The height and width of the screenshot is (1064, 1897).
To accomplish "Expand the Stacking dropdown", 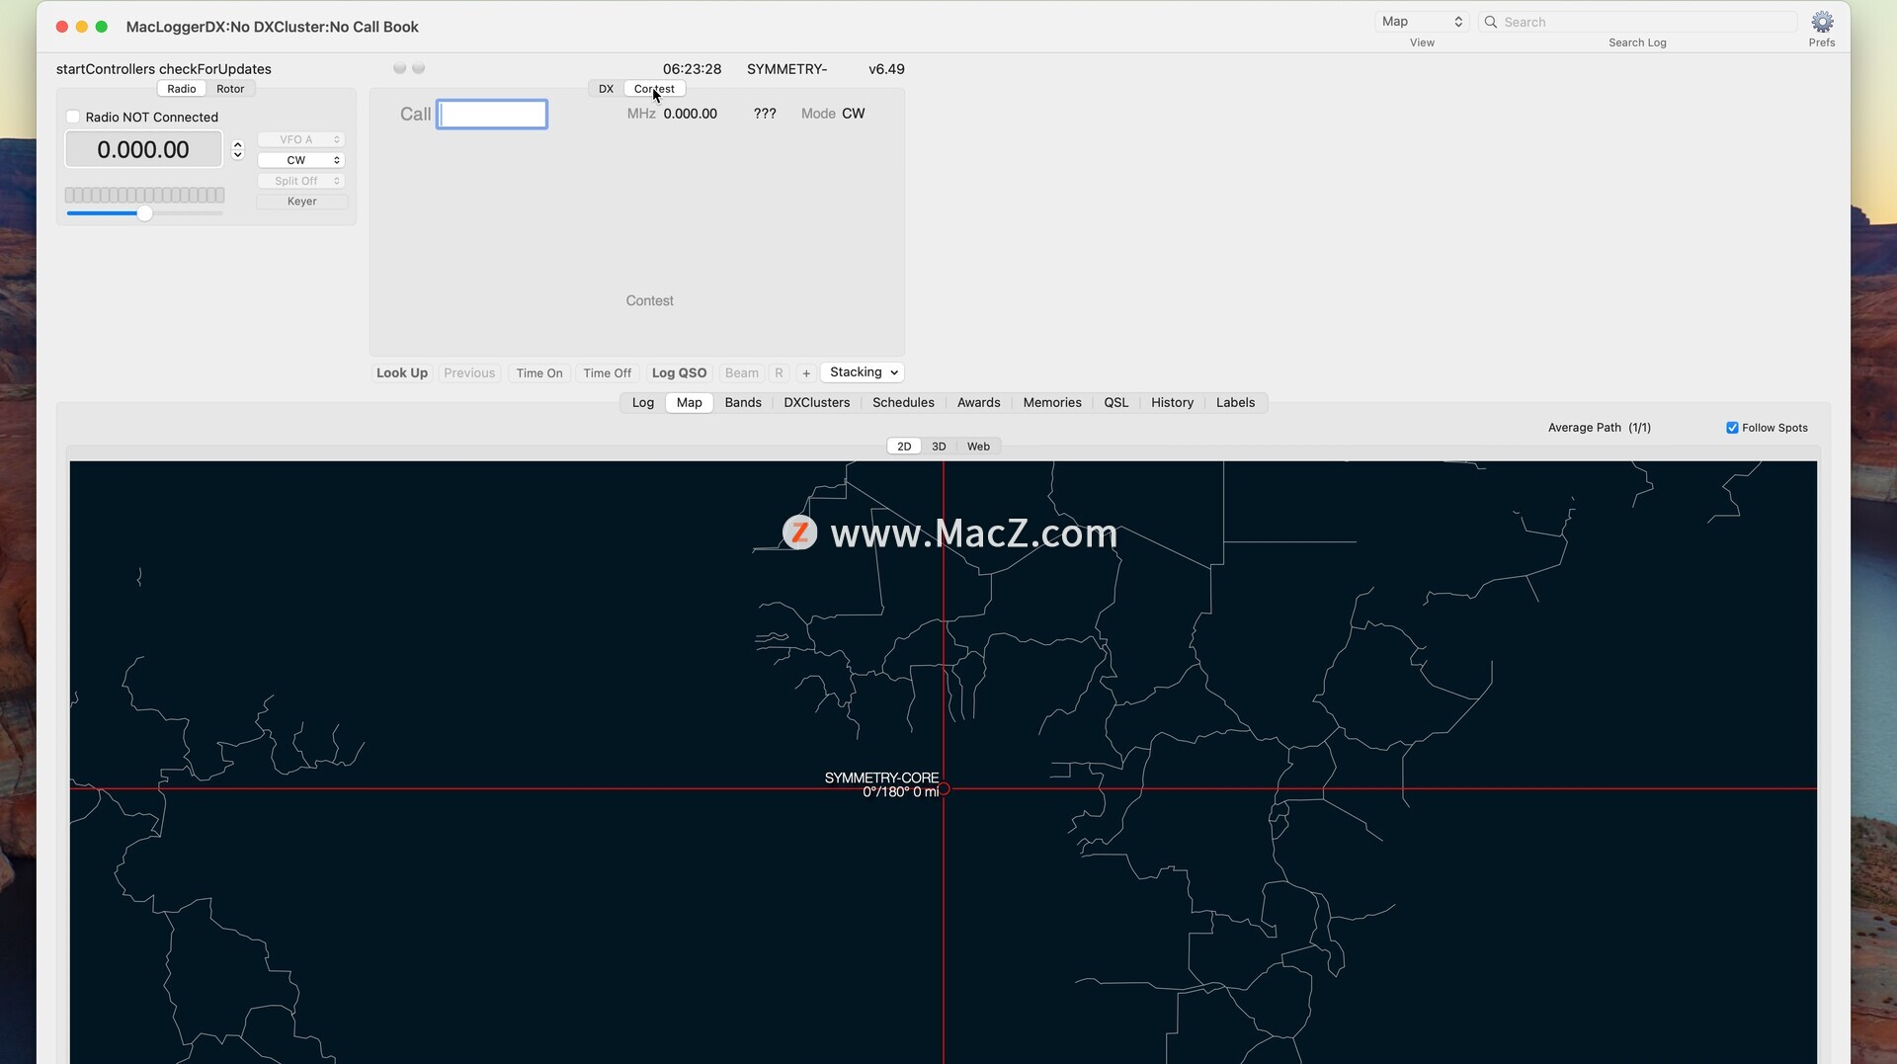I will pyautogui.click(x=863, y=372).
